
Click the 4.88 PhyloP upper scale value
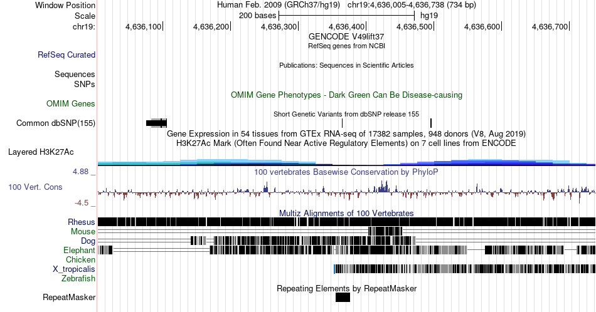(80, 172)
